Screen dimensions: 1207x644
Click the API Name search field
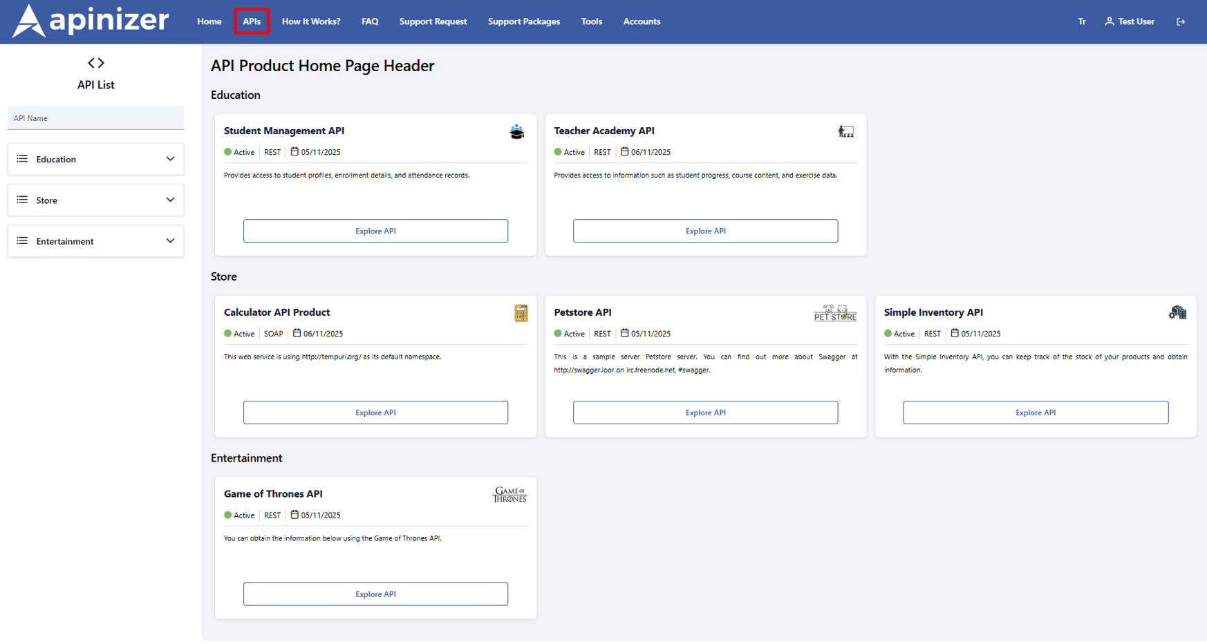click(x=95, y=117)
